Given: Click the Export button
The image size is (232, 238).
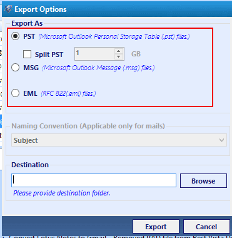Looking at the screenshot, I should pos(156,227).
